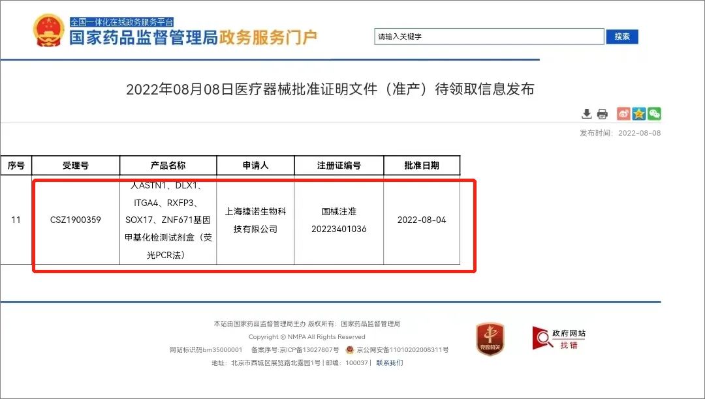Open the 联系我们 link in footer
The image size is (705, 399).
click(x=390, y=363)
